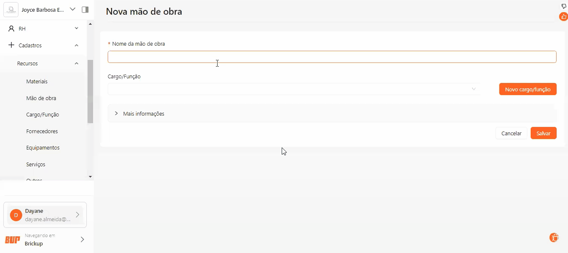Open the Cargo/Função dropdown

[293, 89]
